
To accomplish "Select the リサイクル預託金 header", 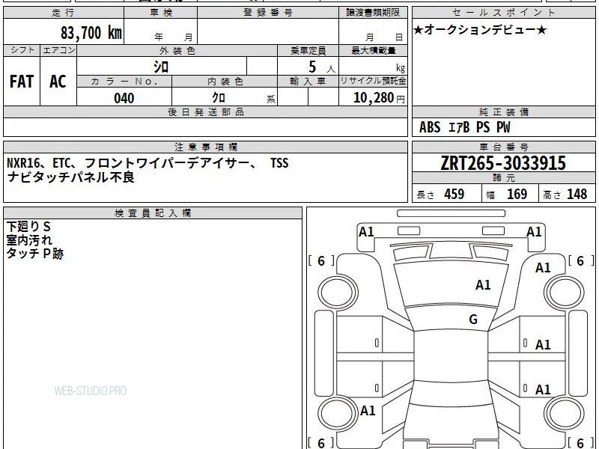I will 373,81.
